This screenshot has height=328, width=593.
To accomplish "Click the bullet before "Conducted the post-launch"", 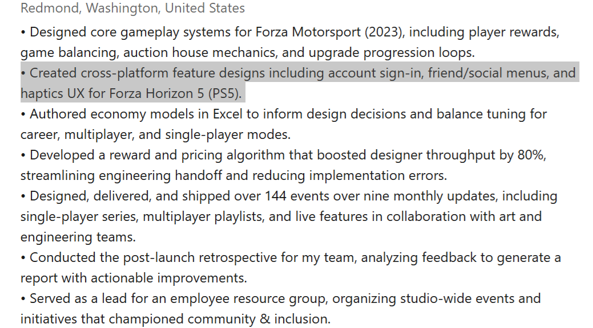I will (23, 258).
